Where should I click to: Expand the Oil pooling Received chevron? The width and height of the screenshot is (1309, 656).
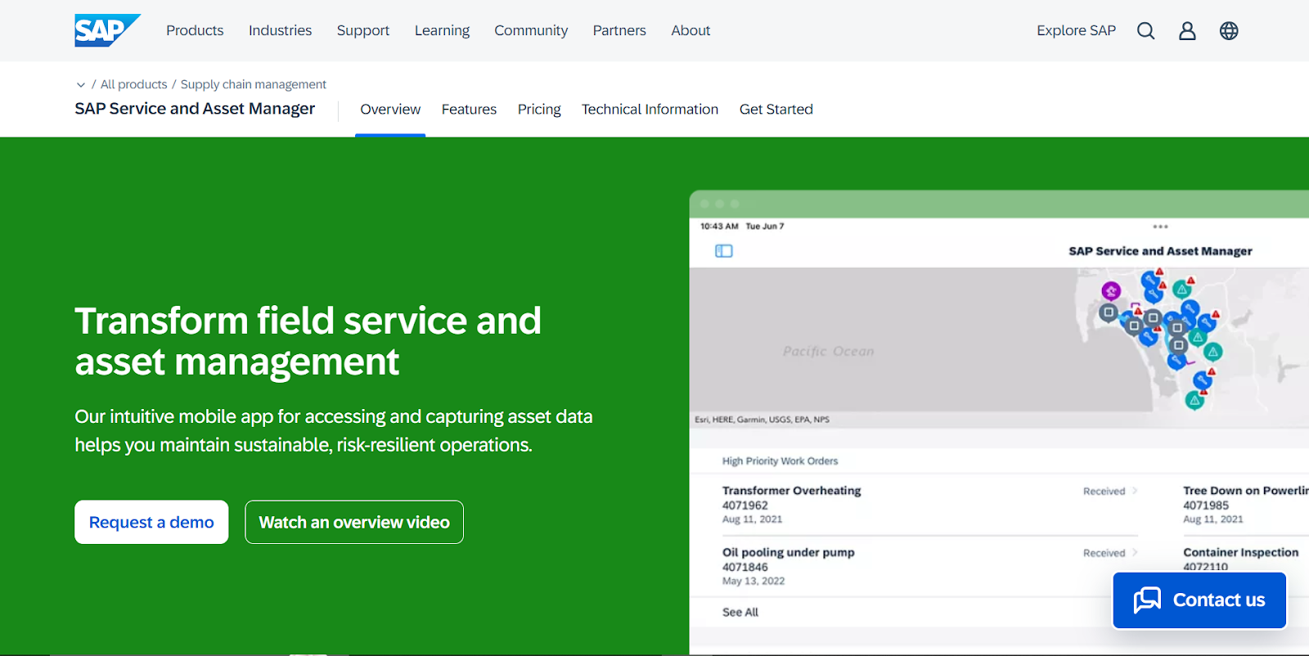click(1135, 554)
